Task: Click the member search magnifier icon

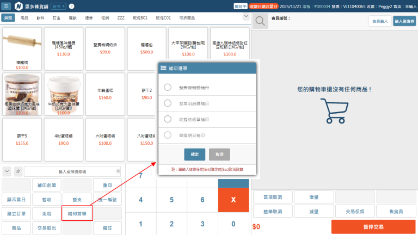Action: [260, 21]
